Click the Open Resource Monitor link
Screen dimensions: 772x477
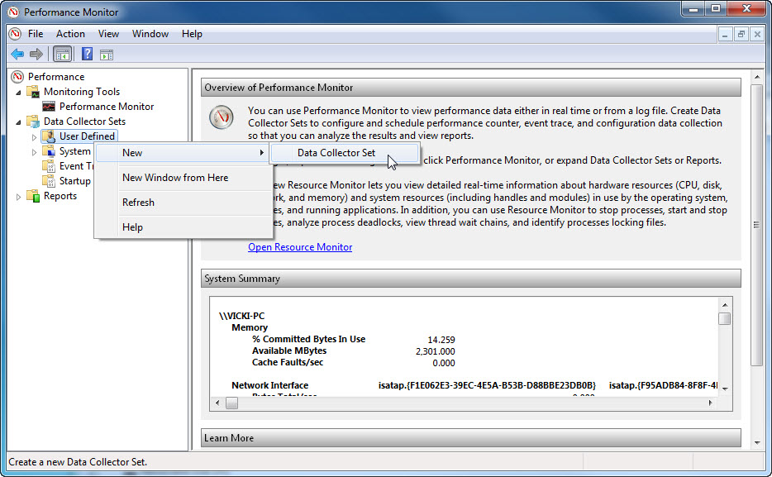300,247
